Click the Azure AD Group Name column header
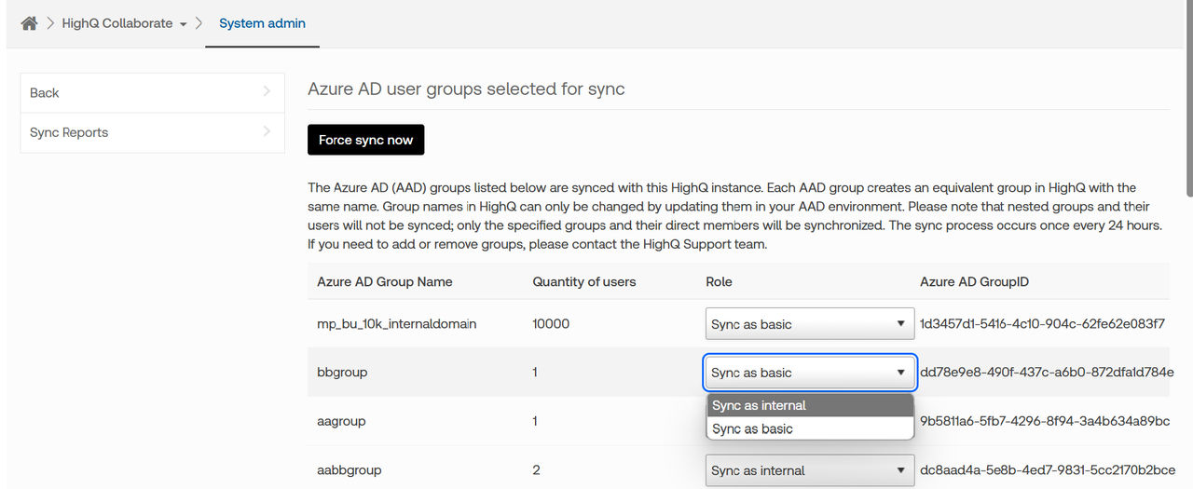This screenshot has height=489, width=1193. [384, 281]
